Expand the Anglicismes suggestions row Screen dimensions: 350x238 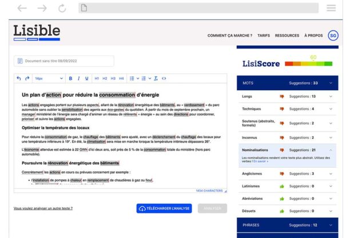coord(288,174)
